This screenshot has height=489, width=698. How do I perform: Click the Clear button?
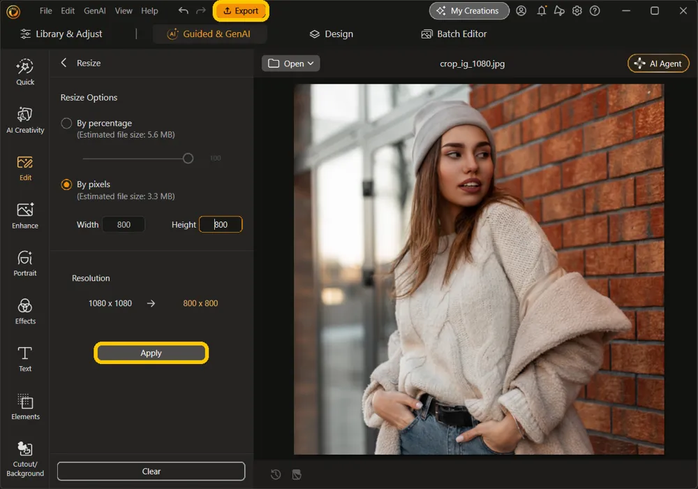click(x=151, y=471)
